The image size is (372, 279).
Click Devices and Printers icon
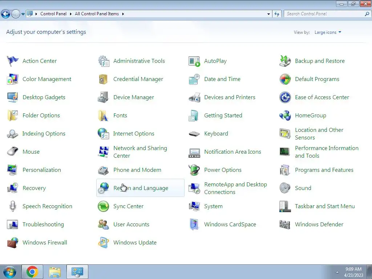tap(194, 97)
